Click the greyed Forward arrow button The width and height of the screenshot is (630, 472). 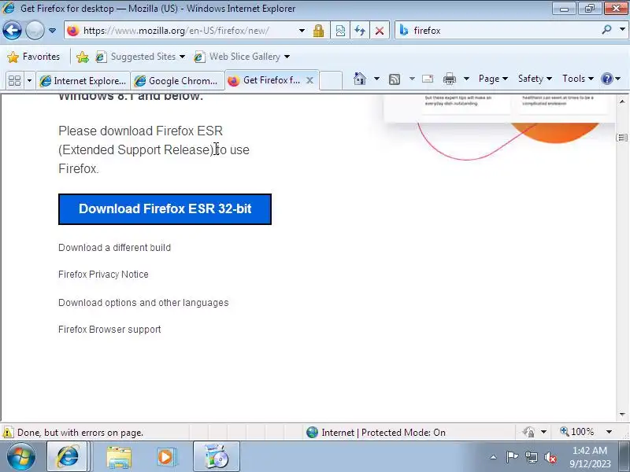pyautogui.click(x=35, y=31)
